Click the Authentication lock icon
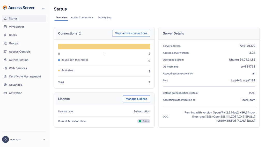 click(5, 60)
